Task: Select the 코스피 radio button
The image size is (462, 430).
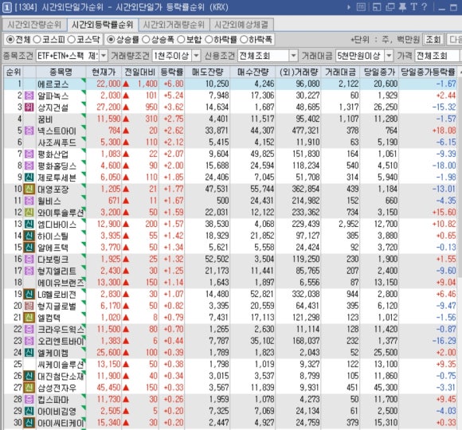Action: point(37,40)
